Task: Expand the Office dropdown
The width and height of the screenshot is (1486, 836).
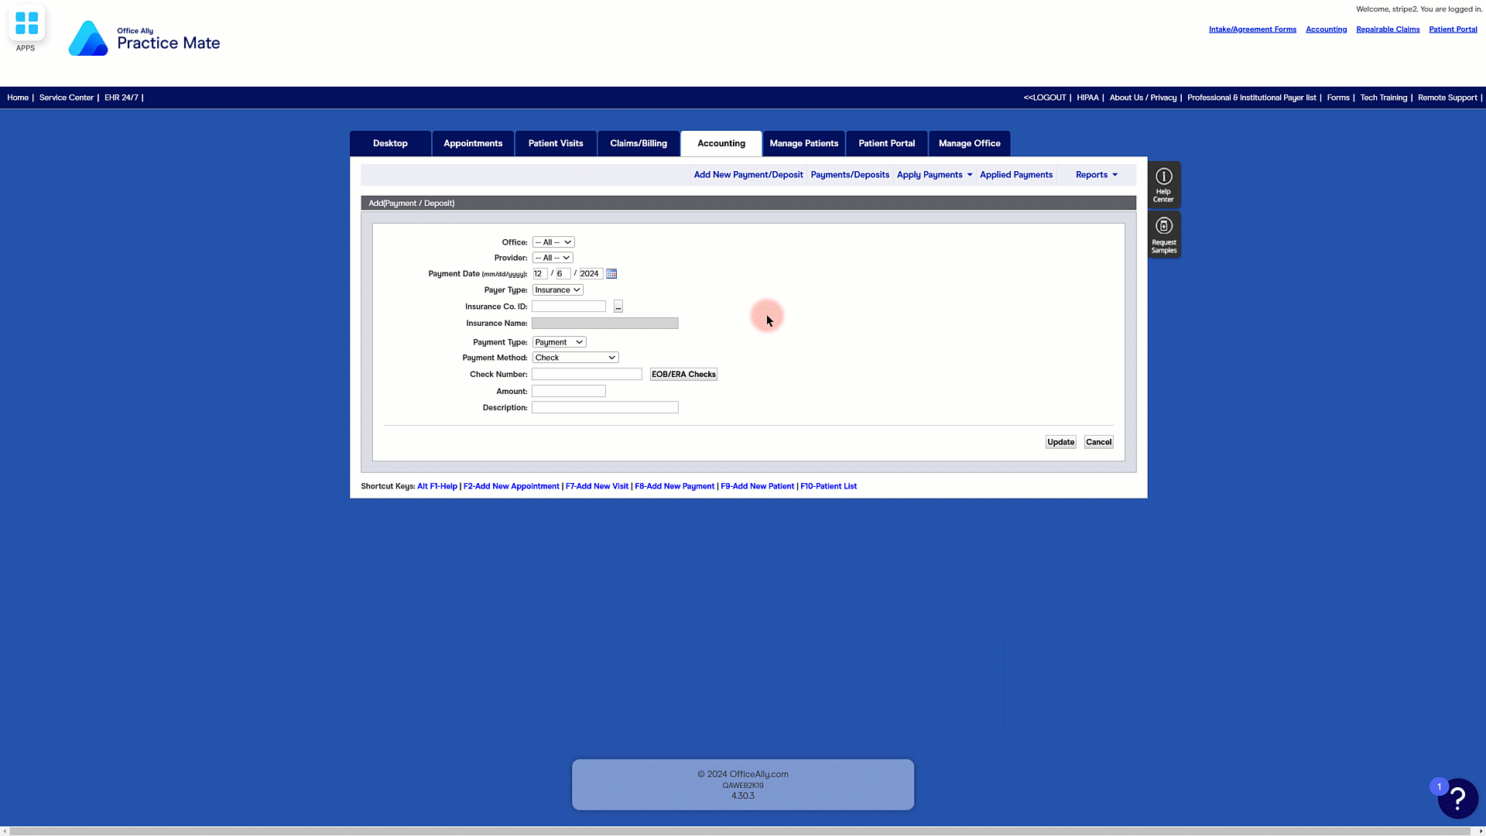Action: coord(553,242)
